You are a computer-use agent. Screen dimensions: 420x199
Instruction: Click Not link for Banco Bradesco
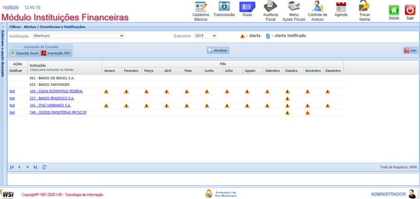(x=12, y=98)
